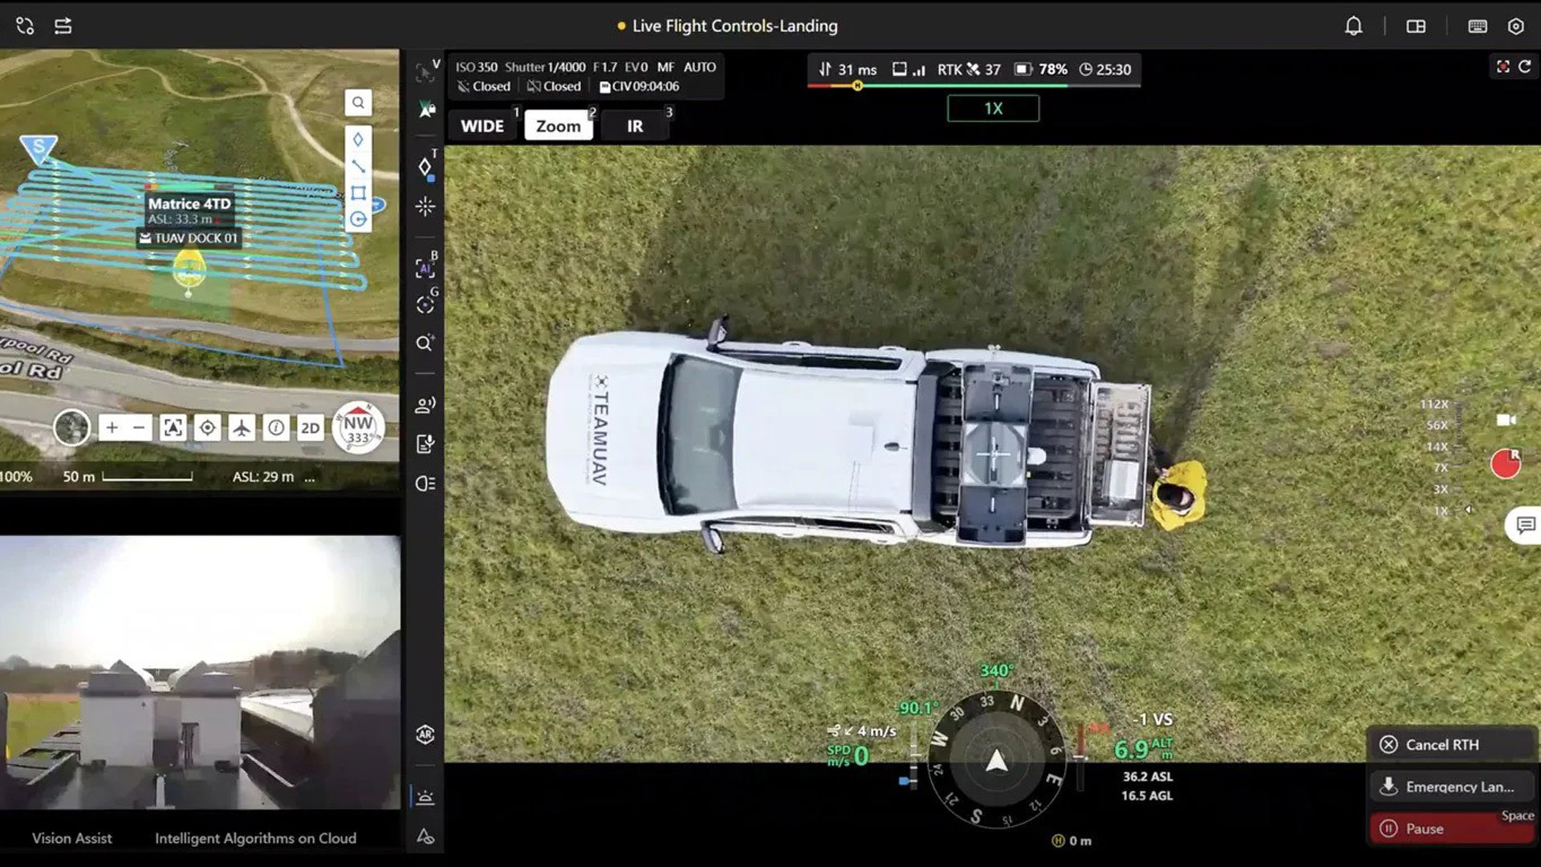This screenshot has height=867, width=1541.
Task: Zoom in on the map
Action: (112, 428)
